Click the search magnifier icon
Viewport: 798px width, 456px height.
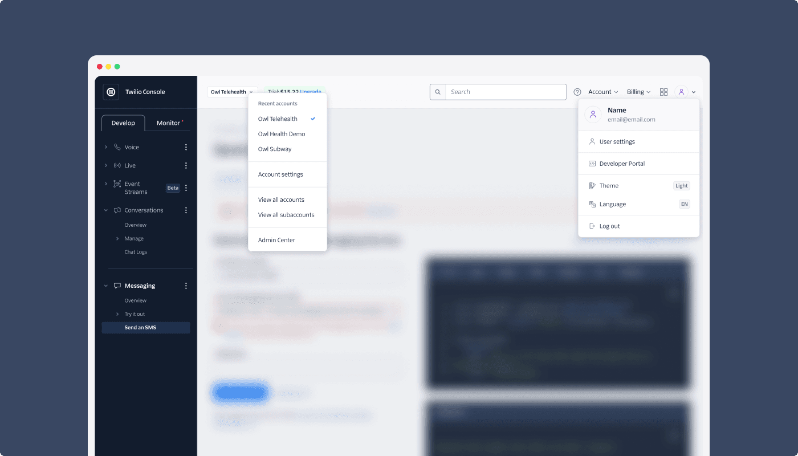(x=438, y=92)
